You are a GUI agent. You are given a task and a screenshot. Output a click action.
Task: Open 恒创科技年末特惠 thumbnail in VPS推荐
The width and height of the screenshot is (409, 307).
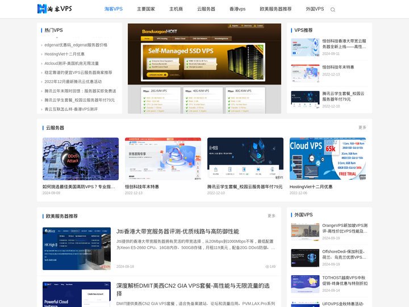[305, 73]
